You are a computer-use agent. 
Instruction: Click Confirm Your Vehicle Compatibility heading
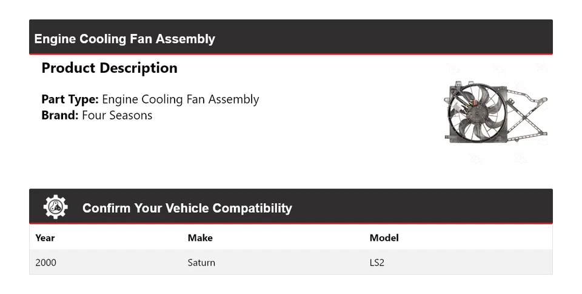187,208
